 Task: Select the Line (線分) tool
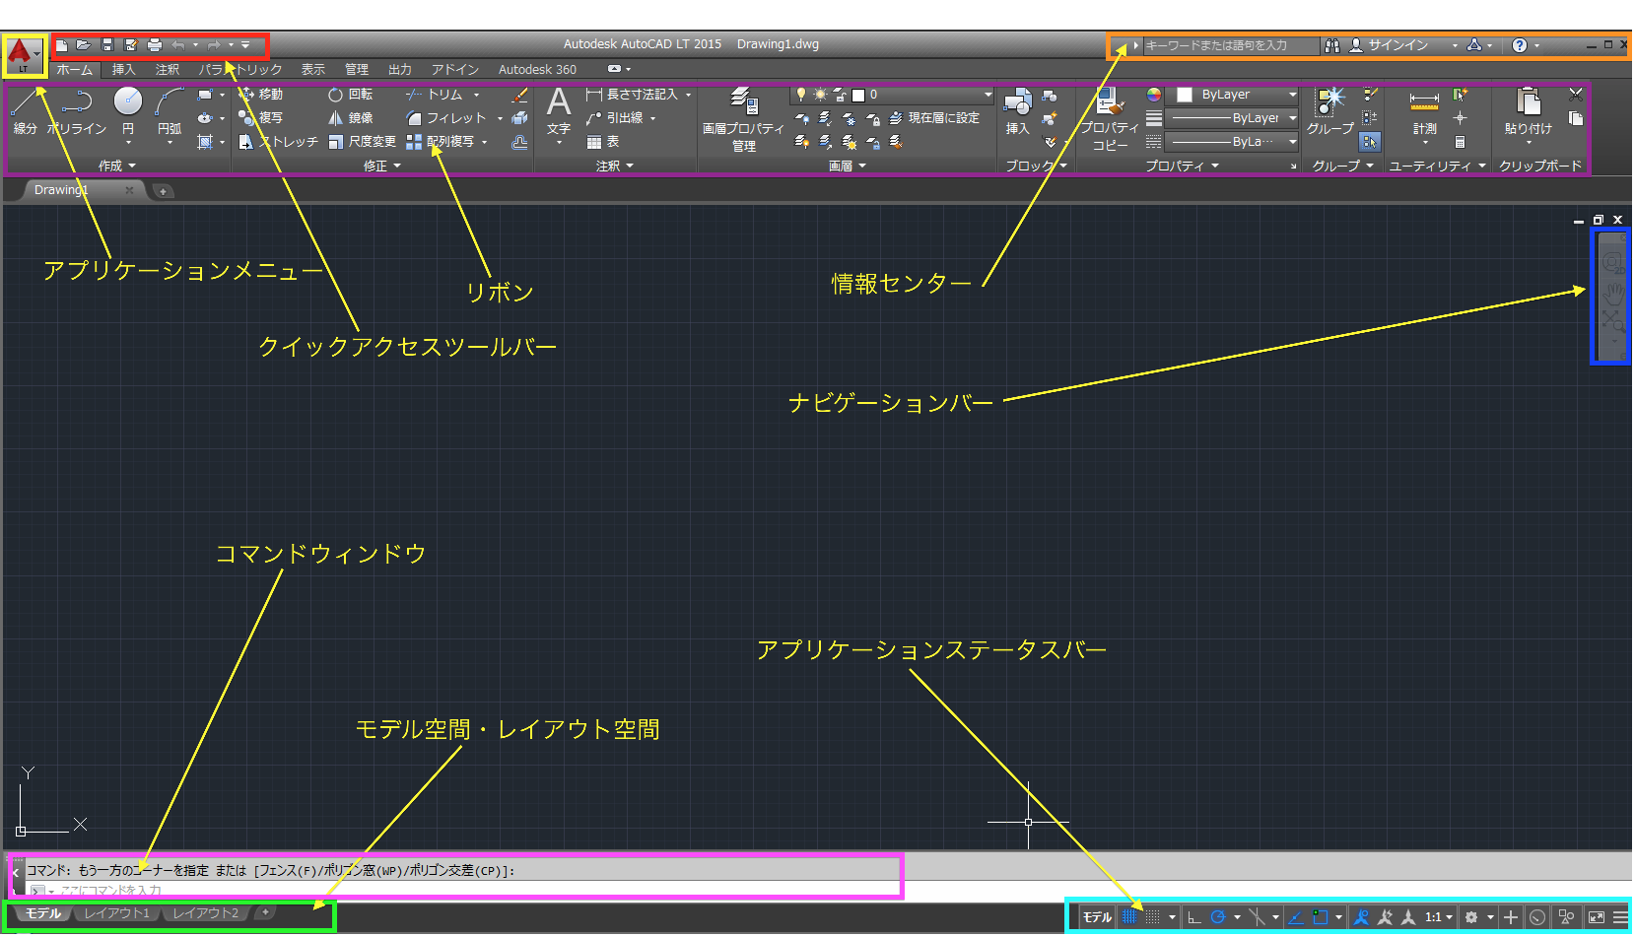coord(25,111)
